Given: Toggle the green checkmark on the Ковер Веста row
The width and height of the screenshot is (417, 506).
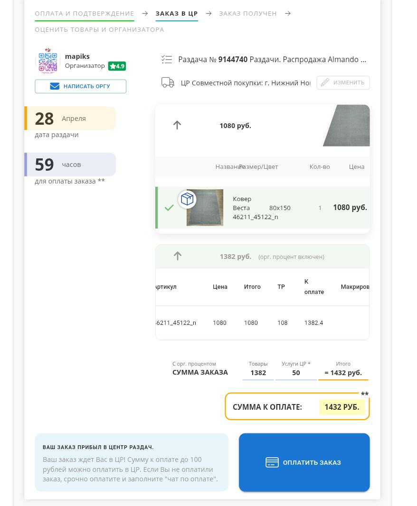Looking at the screenshot, I should (x=169, y=208).
